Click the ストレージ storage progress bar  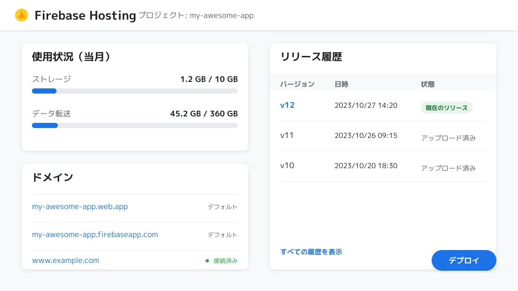point(135,91)
